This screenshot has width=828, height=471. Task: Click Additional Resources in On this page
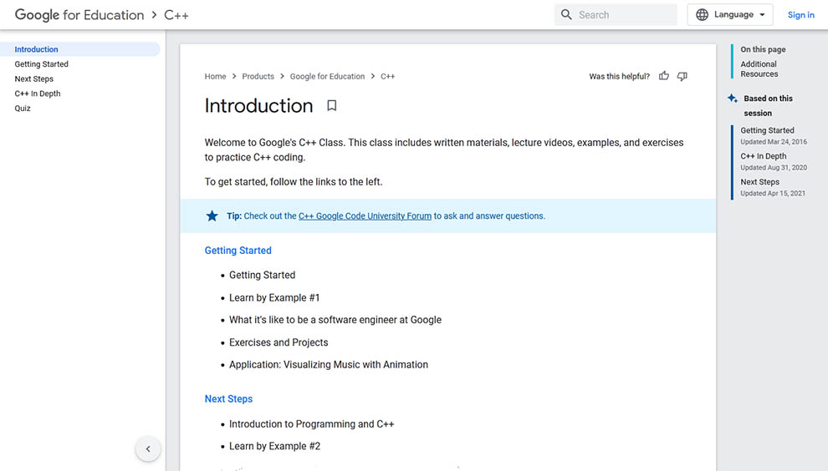coord(759,69)
